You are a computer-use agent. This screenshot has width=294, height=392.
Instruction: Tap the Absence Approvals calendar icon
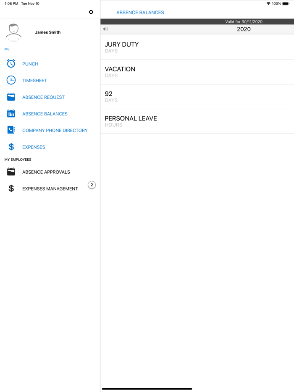coord(11,172)
